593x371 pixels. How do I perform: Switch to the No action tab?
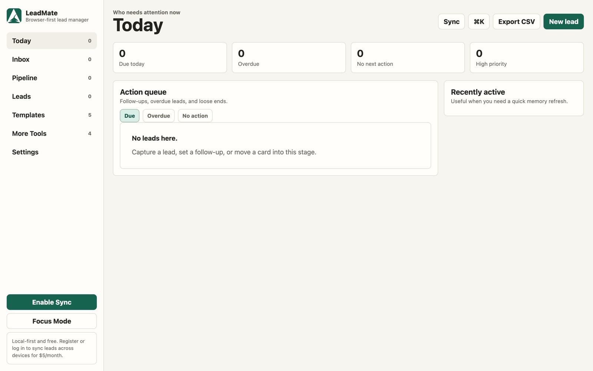pyautogui.click(x=195, y=116)
